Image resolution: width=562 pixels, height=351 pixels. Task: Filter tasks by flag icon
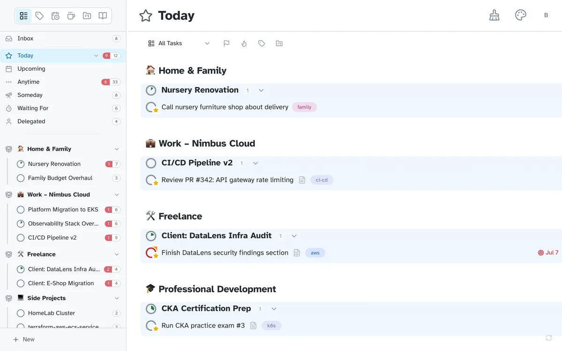226,44
